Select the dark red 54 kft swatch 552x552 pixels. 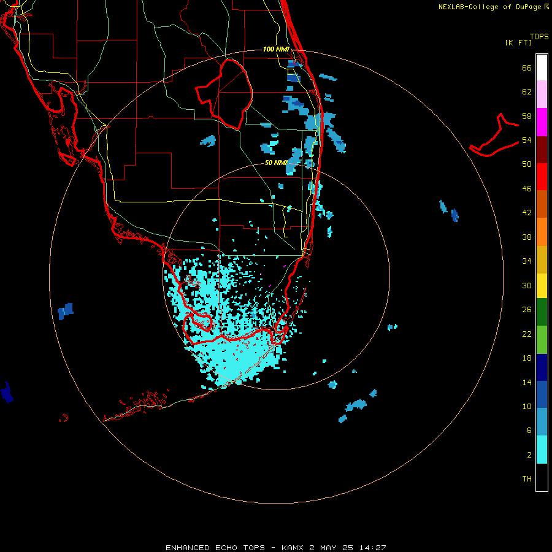pos(542,150)
